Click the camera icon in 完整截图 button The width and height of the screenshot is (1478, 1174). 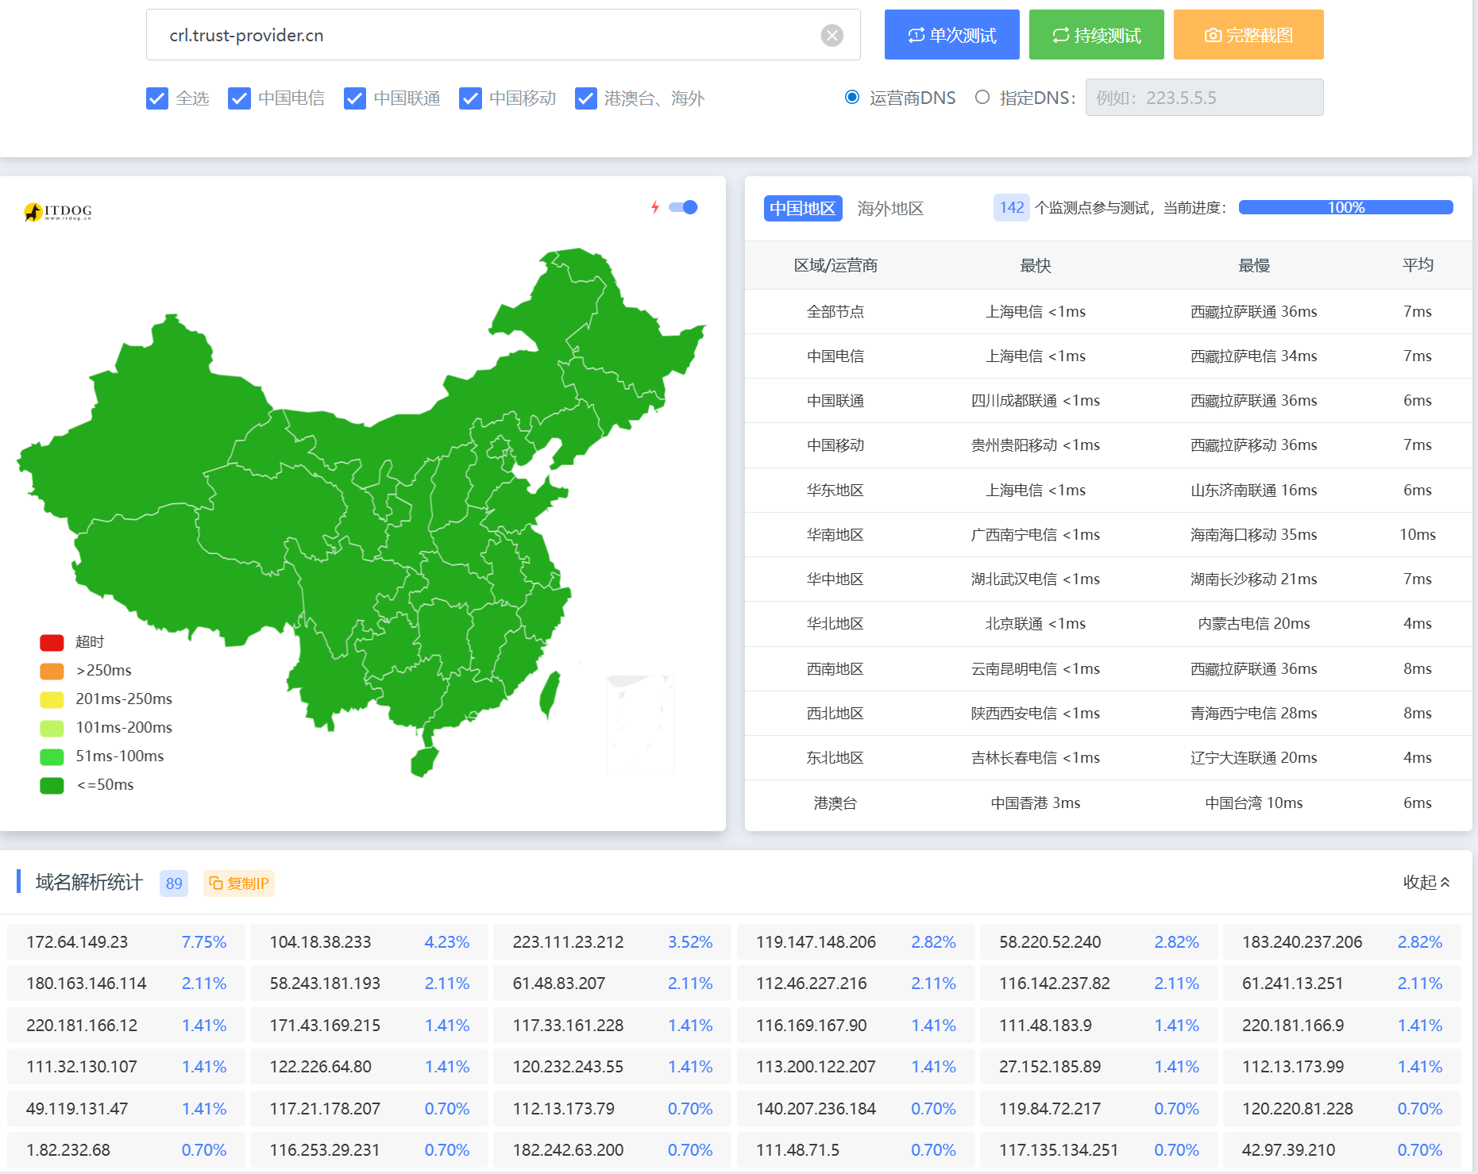click(1212, 35)
